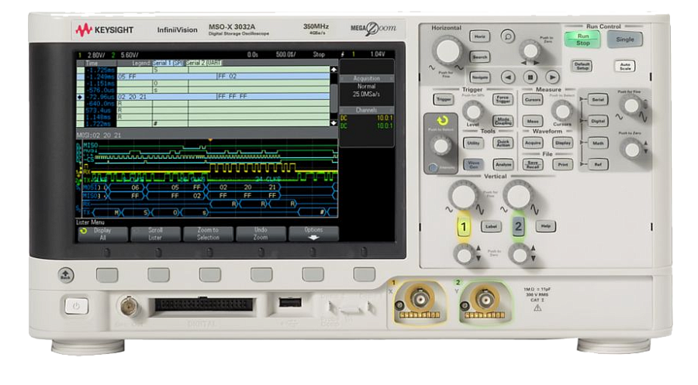The height and width of the screenshot is (385, 698).
Task: Click the Single acquisition key
Action: (x=625, y=40)
